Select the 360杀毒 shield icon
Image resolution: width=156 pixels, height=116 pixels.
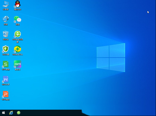[6, 49]
